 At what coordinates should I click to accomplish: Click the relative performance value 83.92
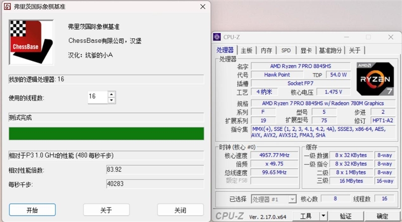point(155,170)
